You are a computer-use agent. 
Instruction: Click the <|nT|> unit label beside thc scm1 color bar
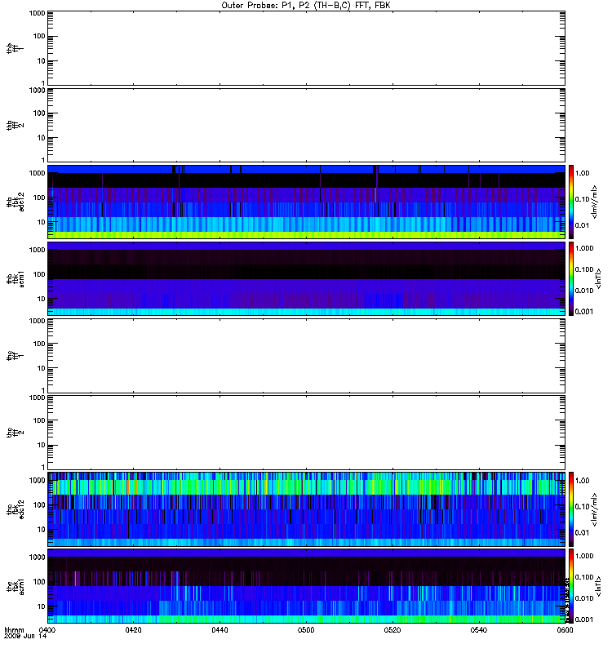[x=599, y=586]
